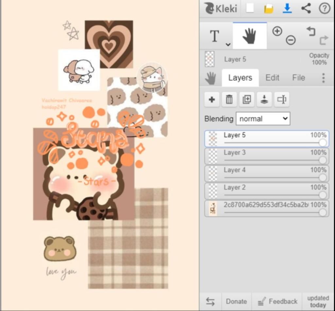Switch to the Edit tab
335x311 pixels.
[272, 78]
